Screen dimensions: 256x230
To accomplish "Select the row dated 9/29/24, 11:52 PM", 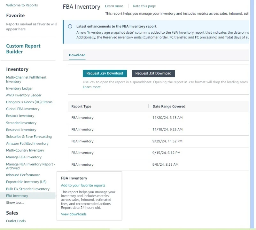I will point(159,141).
